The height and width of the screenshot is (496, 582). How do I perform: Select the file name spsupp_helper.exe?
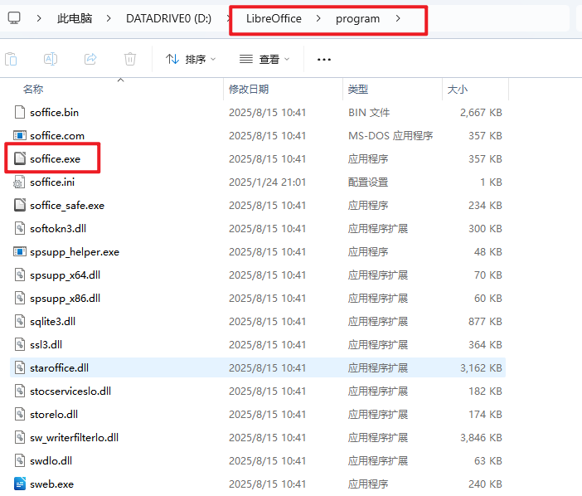coord(75,252)
